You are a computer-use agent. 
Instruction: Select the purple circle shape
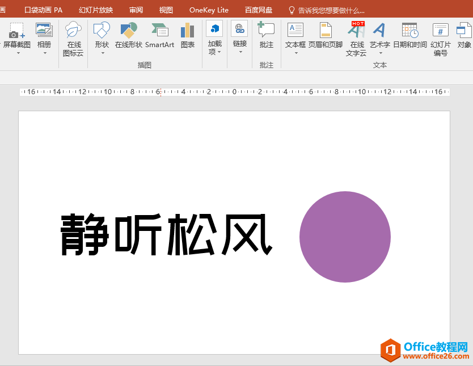[x=345, y=237]
